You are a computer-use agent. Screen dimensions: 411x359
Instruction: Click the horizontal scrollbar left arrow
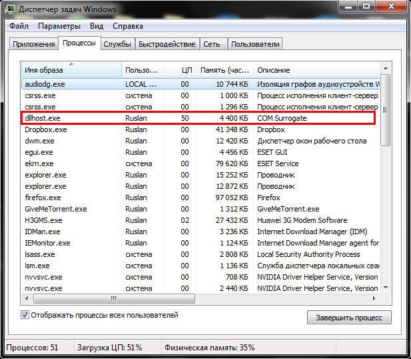coord(27,298)
